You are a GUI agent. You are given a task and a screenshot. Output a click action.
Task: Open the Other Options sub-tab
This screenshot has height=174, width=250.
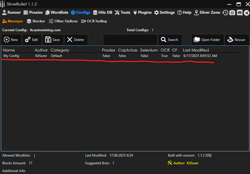(x=63, y=21)
